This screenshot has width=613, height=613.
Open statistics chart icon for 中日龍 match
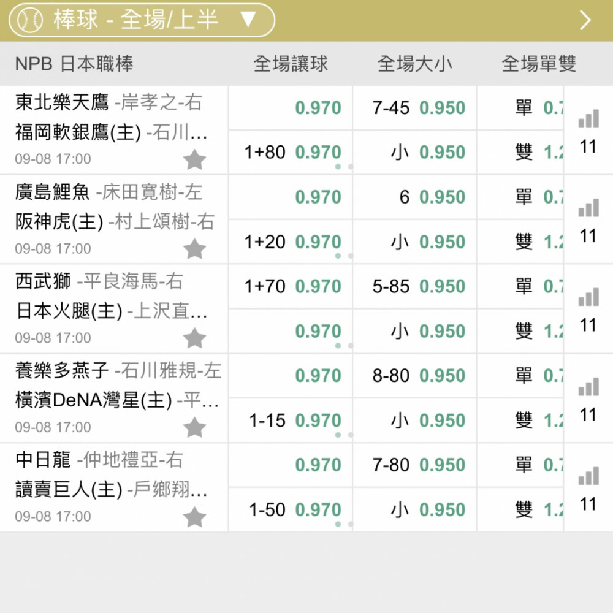click(588, 476)
